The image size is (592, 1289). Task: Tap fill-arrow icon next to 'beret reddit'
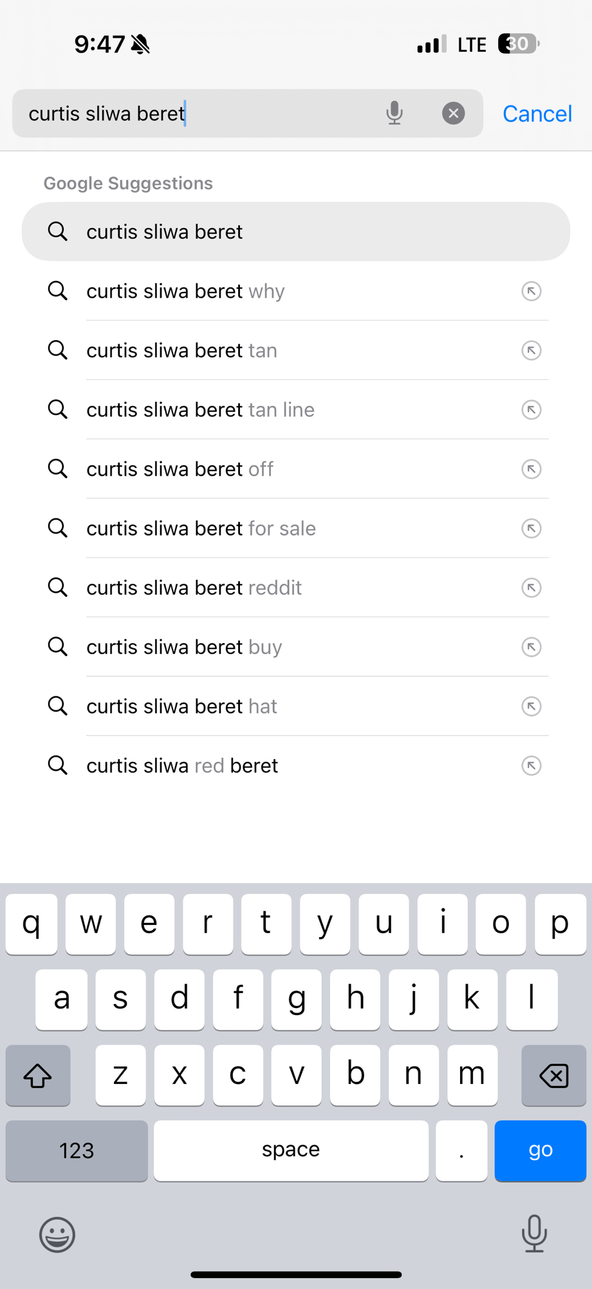pos(531,588)
